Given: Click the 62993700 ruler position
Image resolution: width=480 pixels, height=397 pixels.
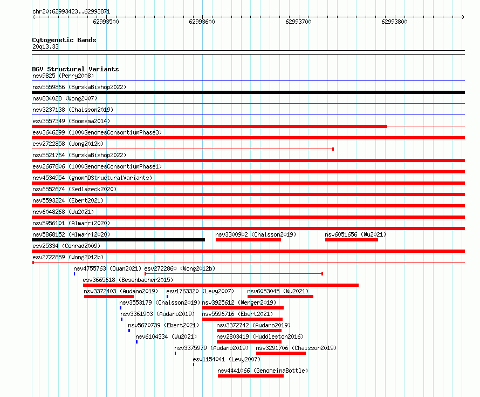Looking at the screenshot, I should pyautogui.click(x=298, y=22).
